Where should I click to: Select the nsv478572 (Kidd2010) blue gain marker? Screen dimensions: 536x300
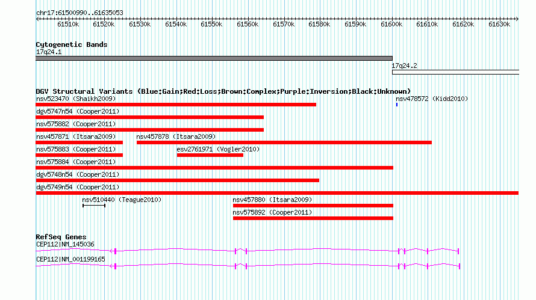(x=396, y=105)
